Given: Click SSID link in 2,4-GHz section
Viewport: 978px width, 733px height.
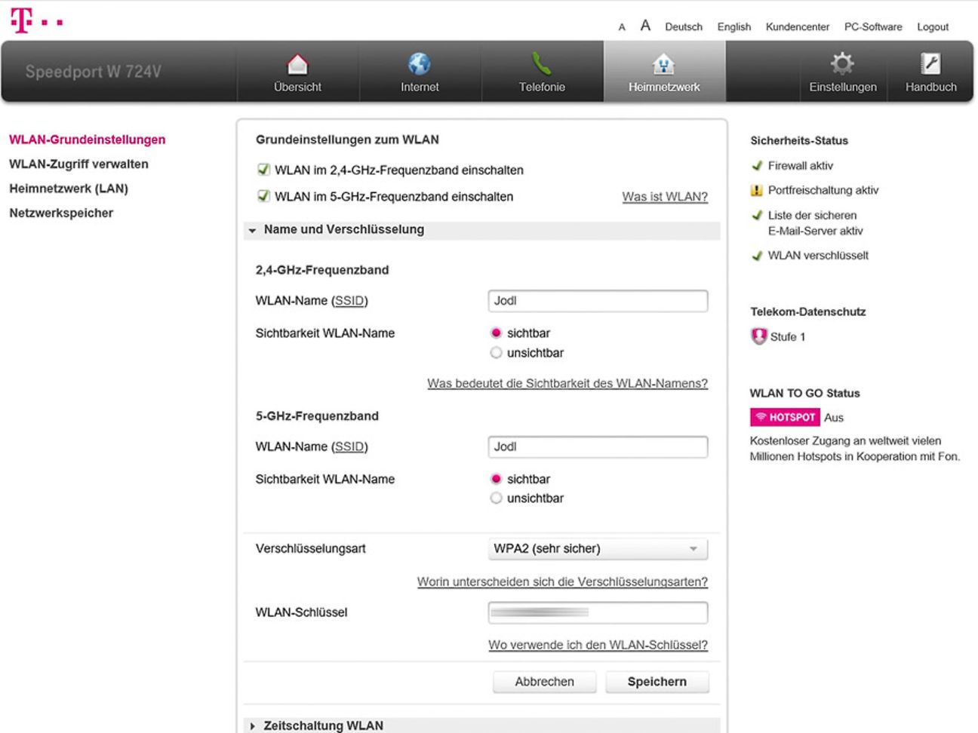Looking at the screenshot, I should [x=349, y=301].
